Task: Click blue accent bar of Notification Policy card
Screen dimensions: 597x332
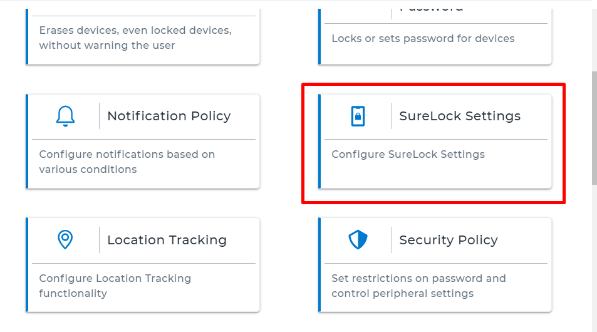Action: click(x=27, y=141)
